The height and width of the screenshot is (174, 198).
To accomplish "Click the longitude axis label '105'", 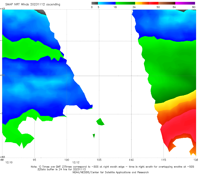I will [99, 160].
